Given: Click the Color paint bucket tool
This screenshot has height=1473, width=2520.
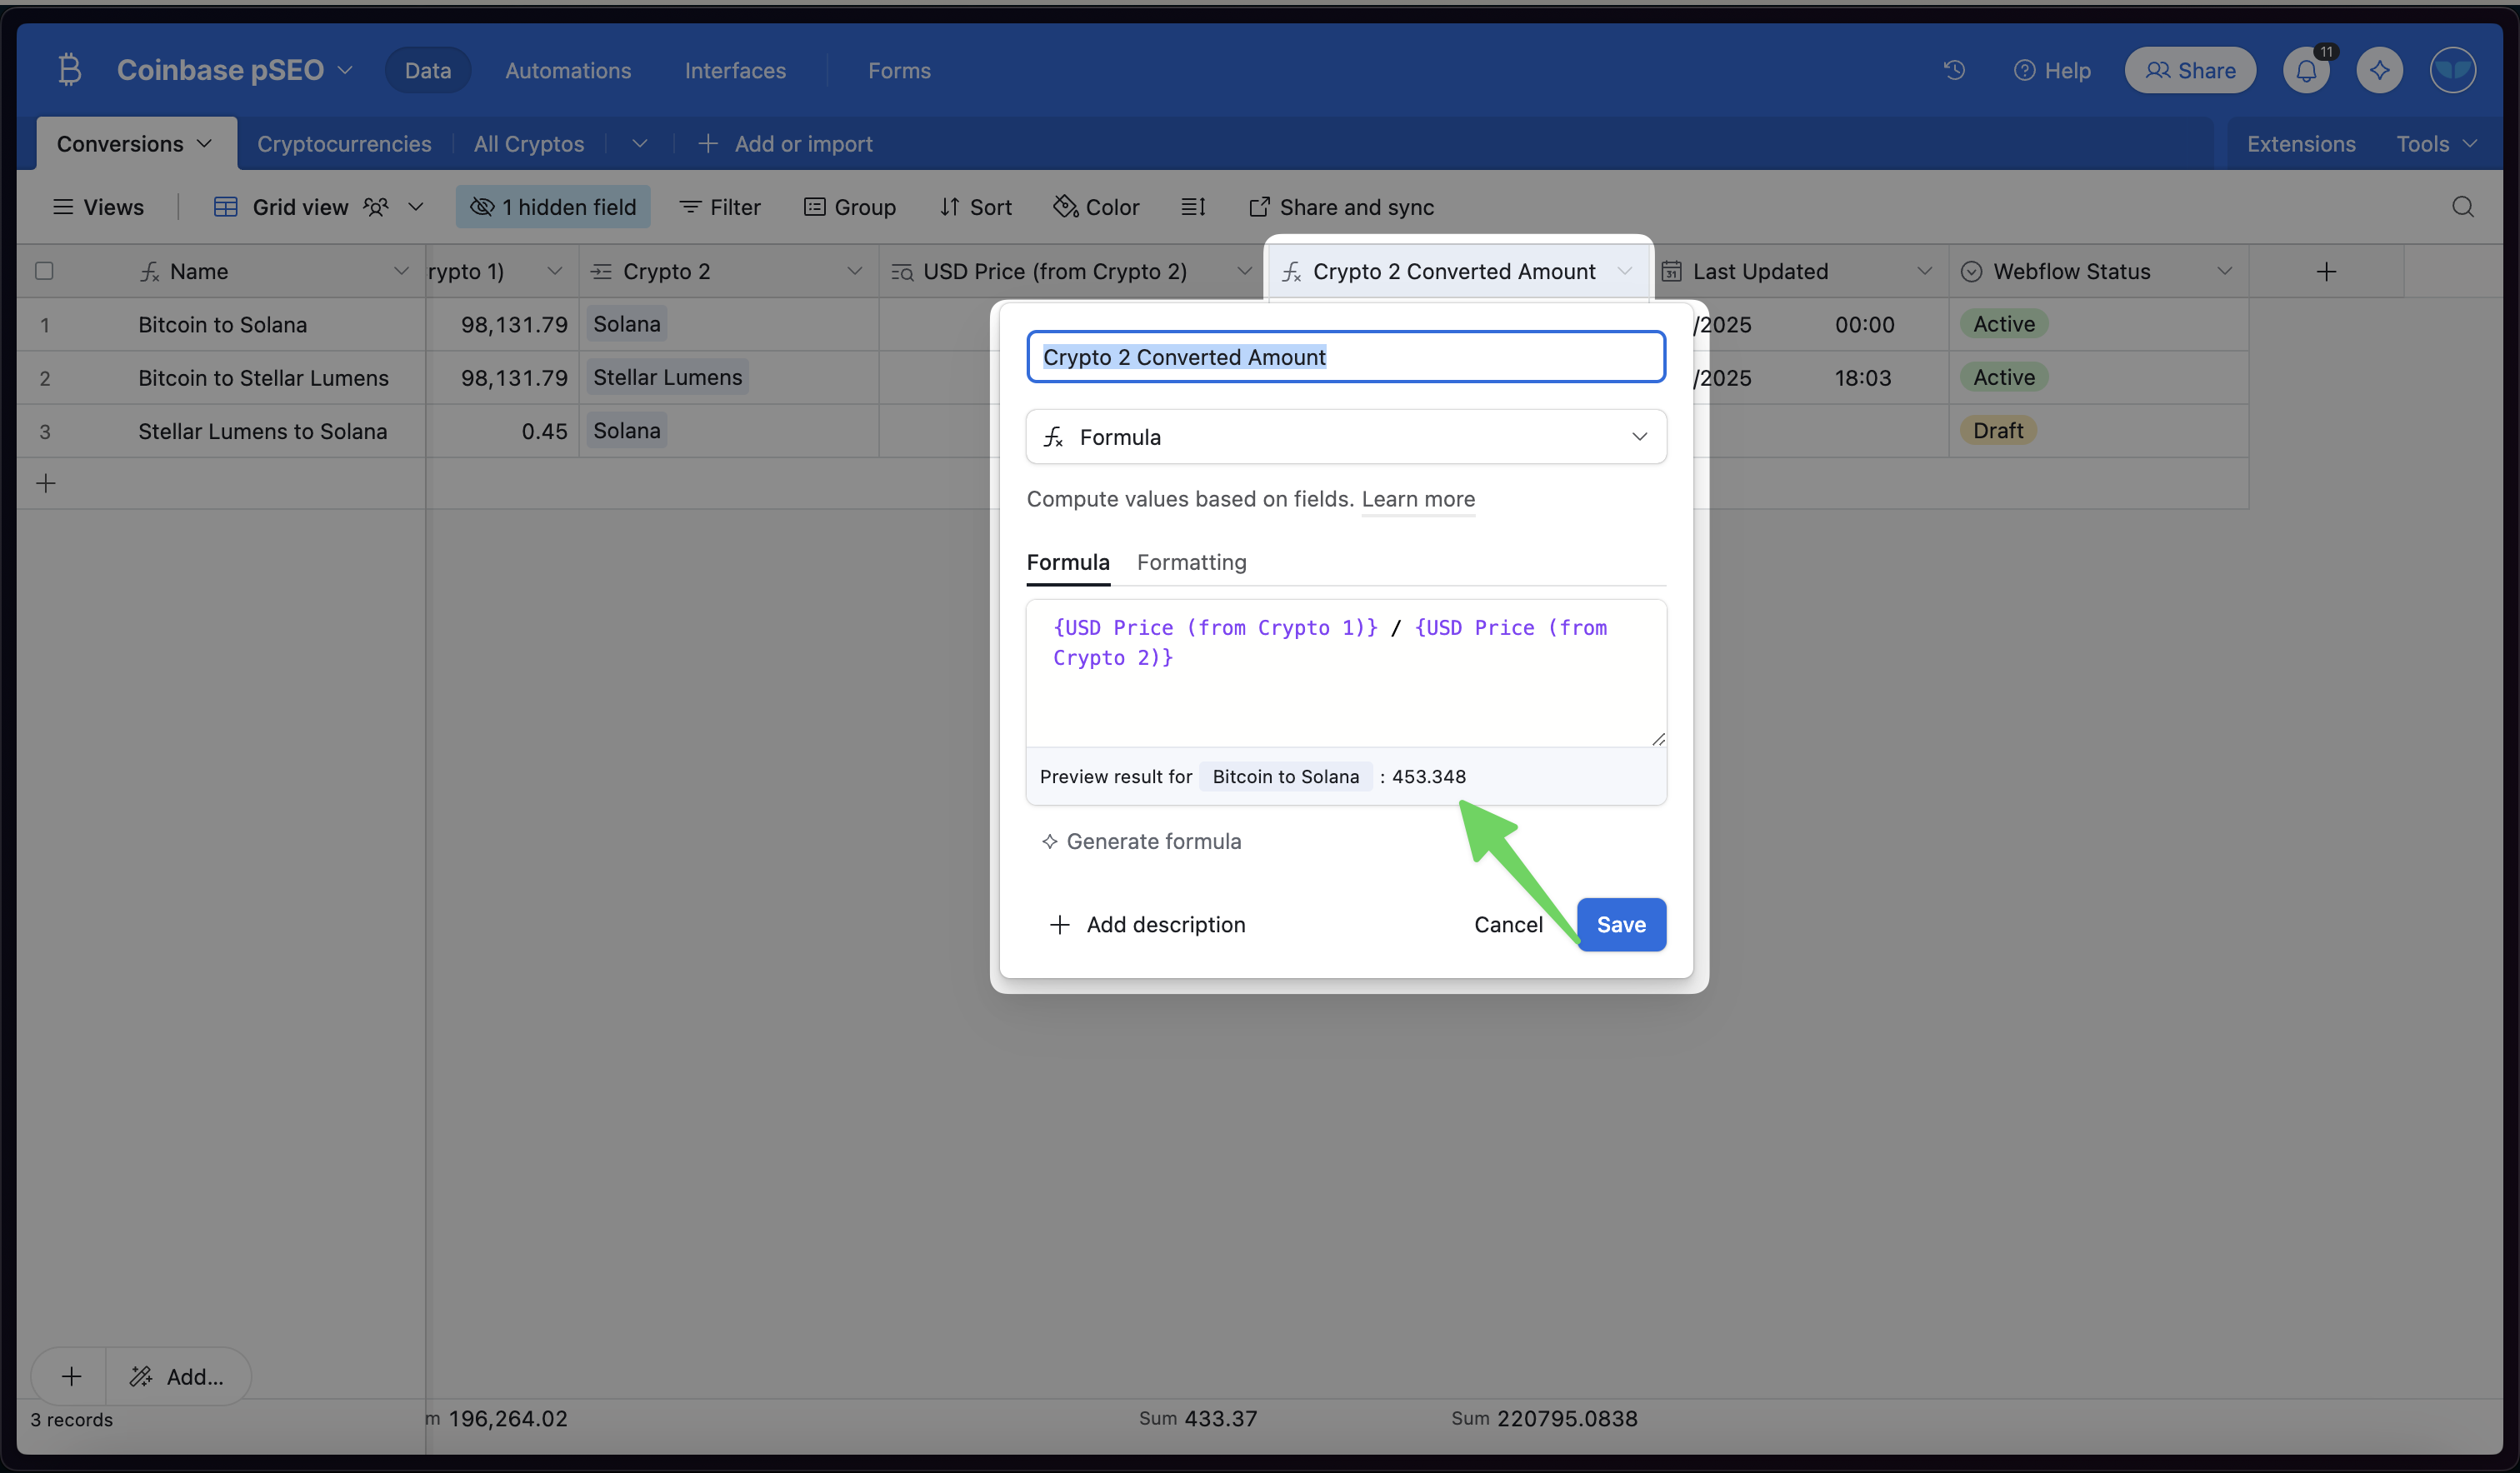Looking at the screenshot, I should pos(1096,207).
